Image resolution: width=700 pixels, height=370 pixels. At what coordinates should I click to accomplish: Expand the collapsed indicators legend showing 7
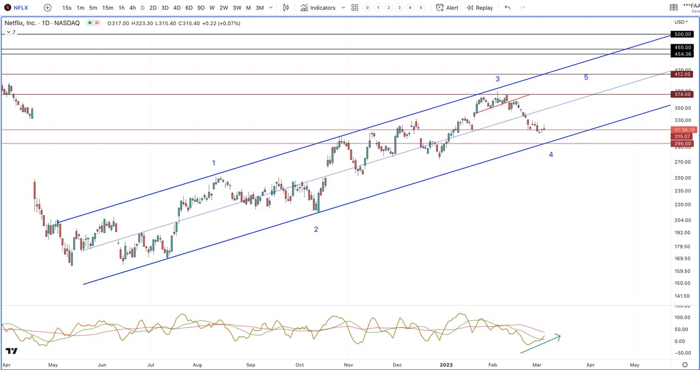10,32
